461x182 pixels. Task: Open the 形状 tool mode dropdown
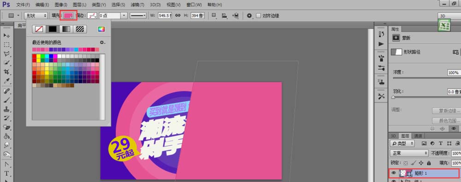pyautogui.click(x=35, y=16)
